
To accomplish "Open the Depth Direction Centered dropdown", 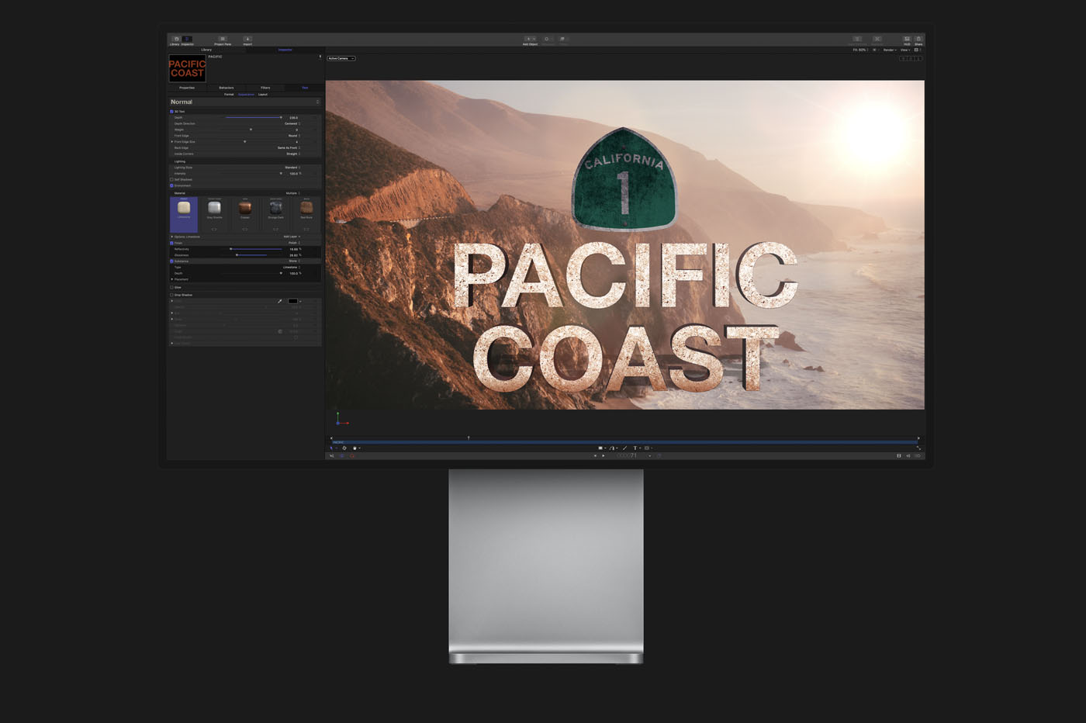I will (x=292, y=123).
